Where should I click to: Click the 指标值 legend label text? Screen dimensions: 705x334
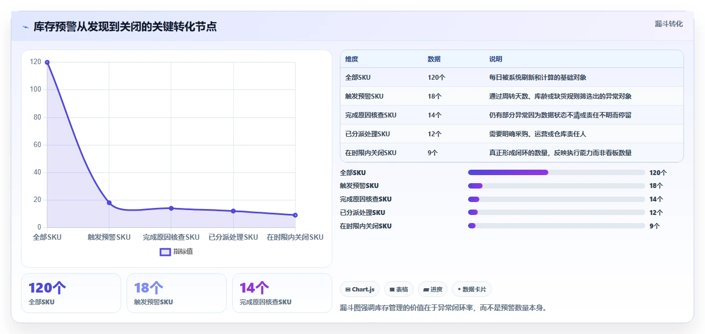183,252
